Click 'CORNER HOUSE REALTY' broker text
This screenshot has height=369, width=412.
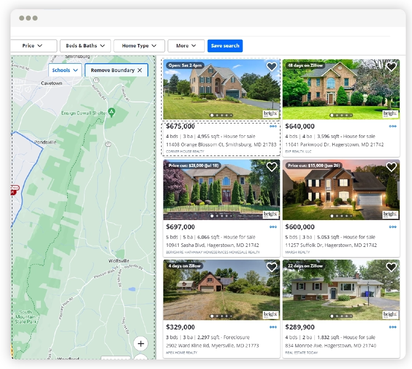(x=185, y=151)
